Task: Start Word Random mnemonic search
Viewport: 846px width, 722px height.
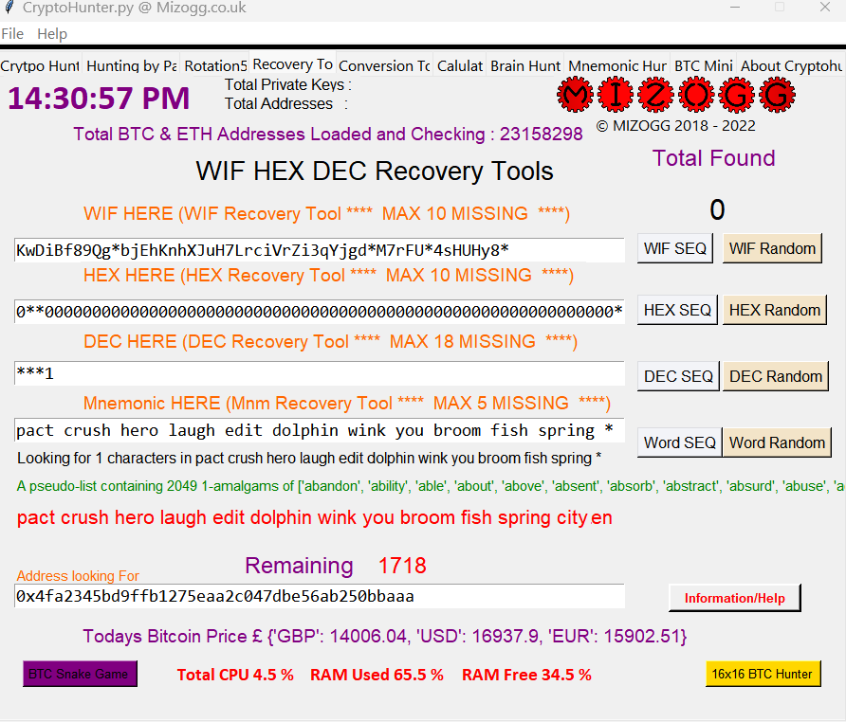Action: [777, 442]
